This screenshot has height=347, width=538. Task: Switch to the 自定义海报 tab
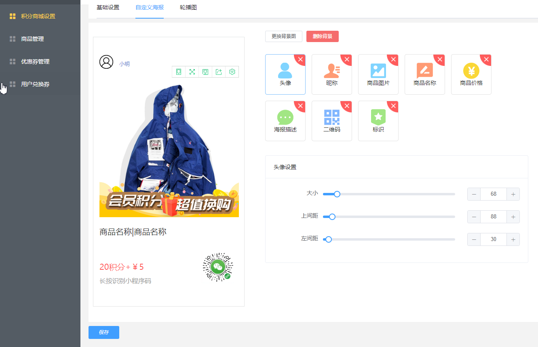(150, 7)
